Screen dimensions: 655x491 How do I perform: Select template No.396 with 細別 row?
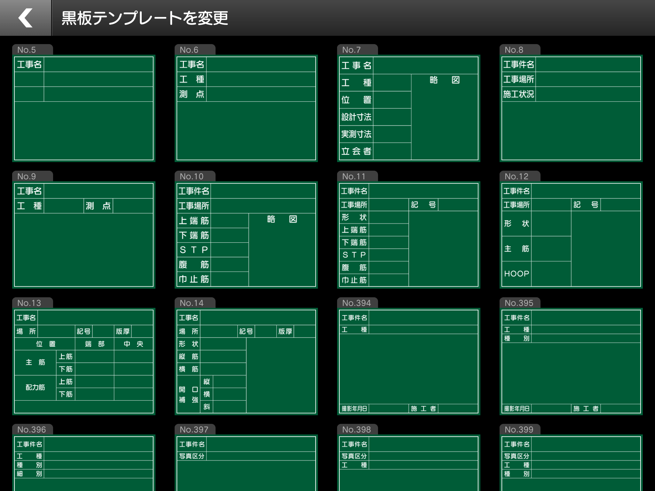(x=84, y=464)
